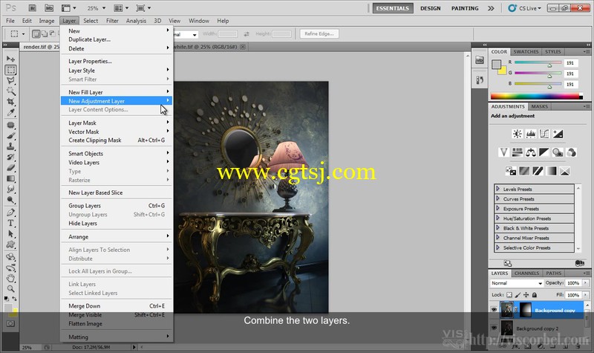The image size is (594, 353).
Task: Add a Levels adjustment
Action: 531,134
